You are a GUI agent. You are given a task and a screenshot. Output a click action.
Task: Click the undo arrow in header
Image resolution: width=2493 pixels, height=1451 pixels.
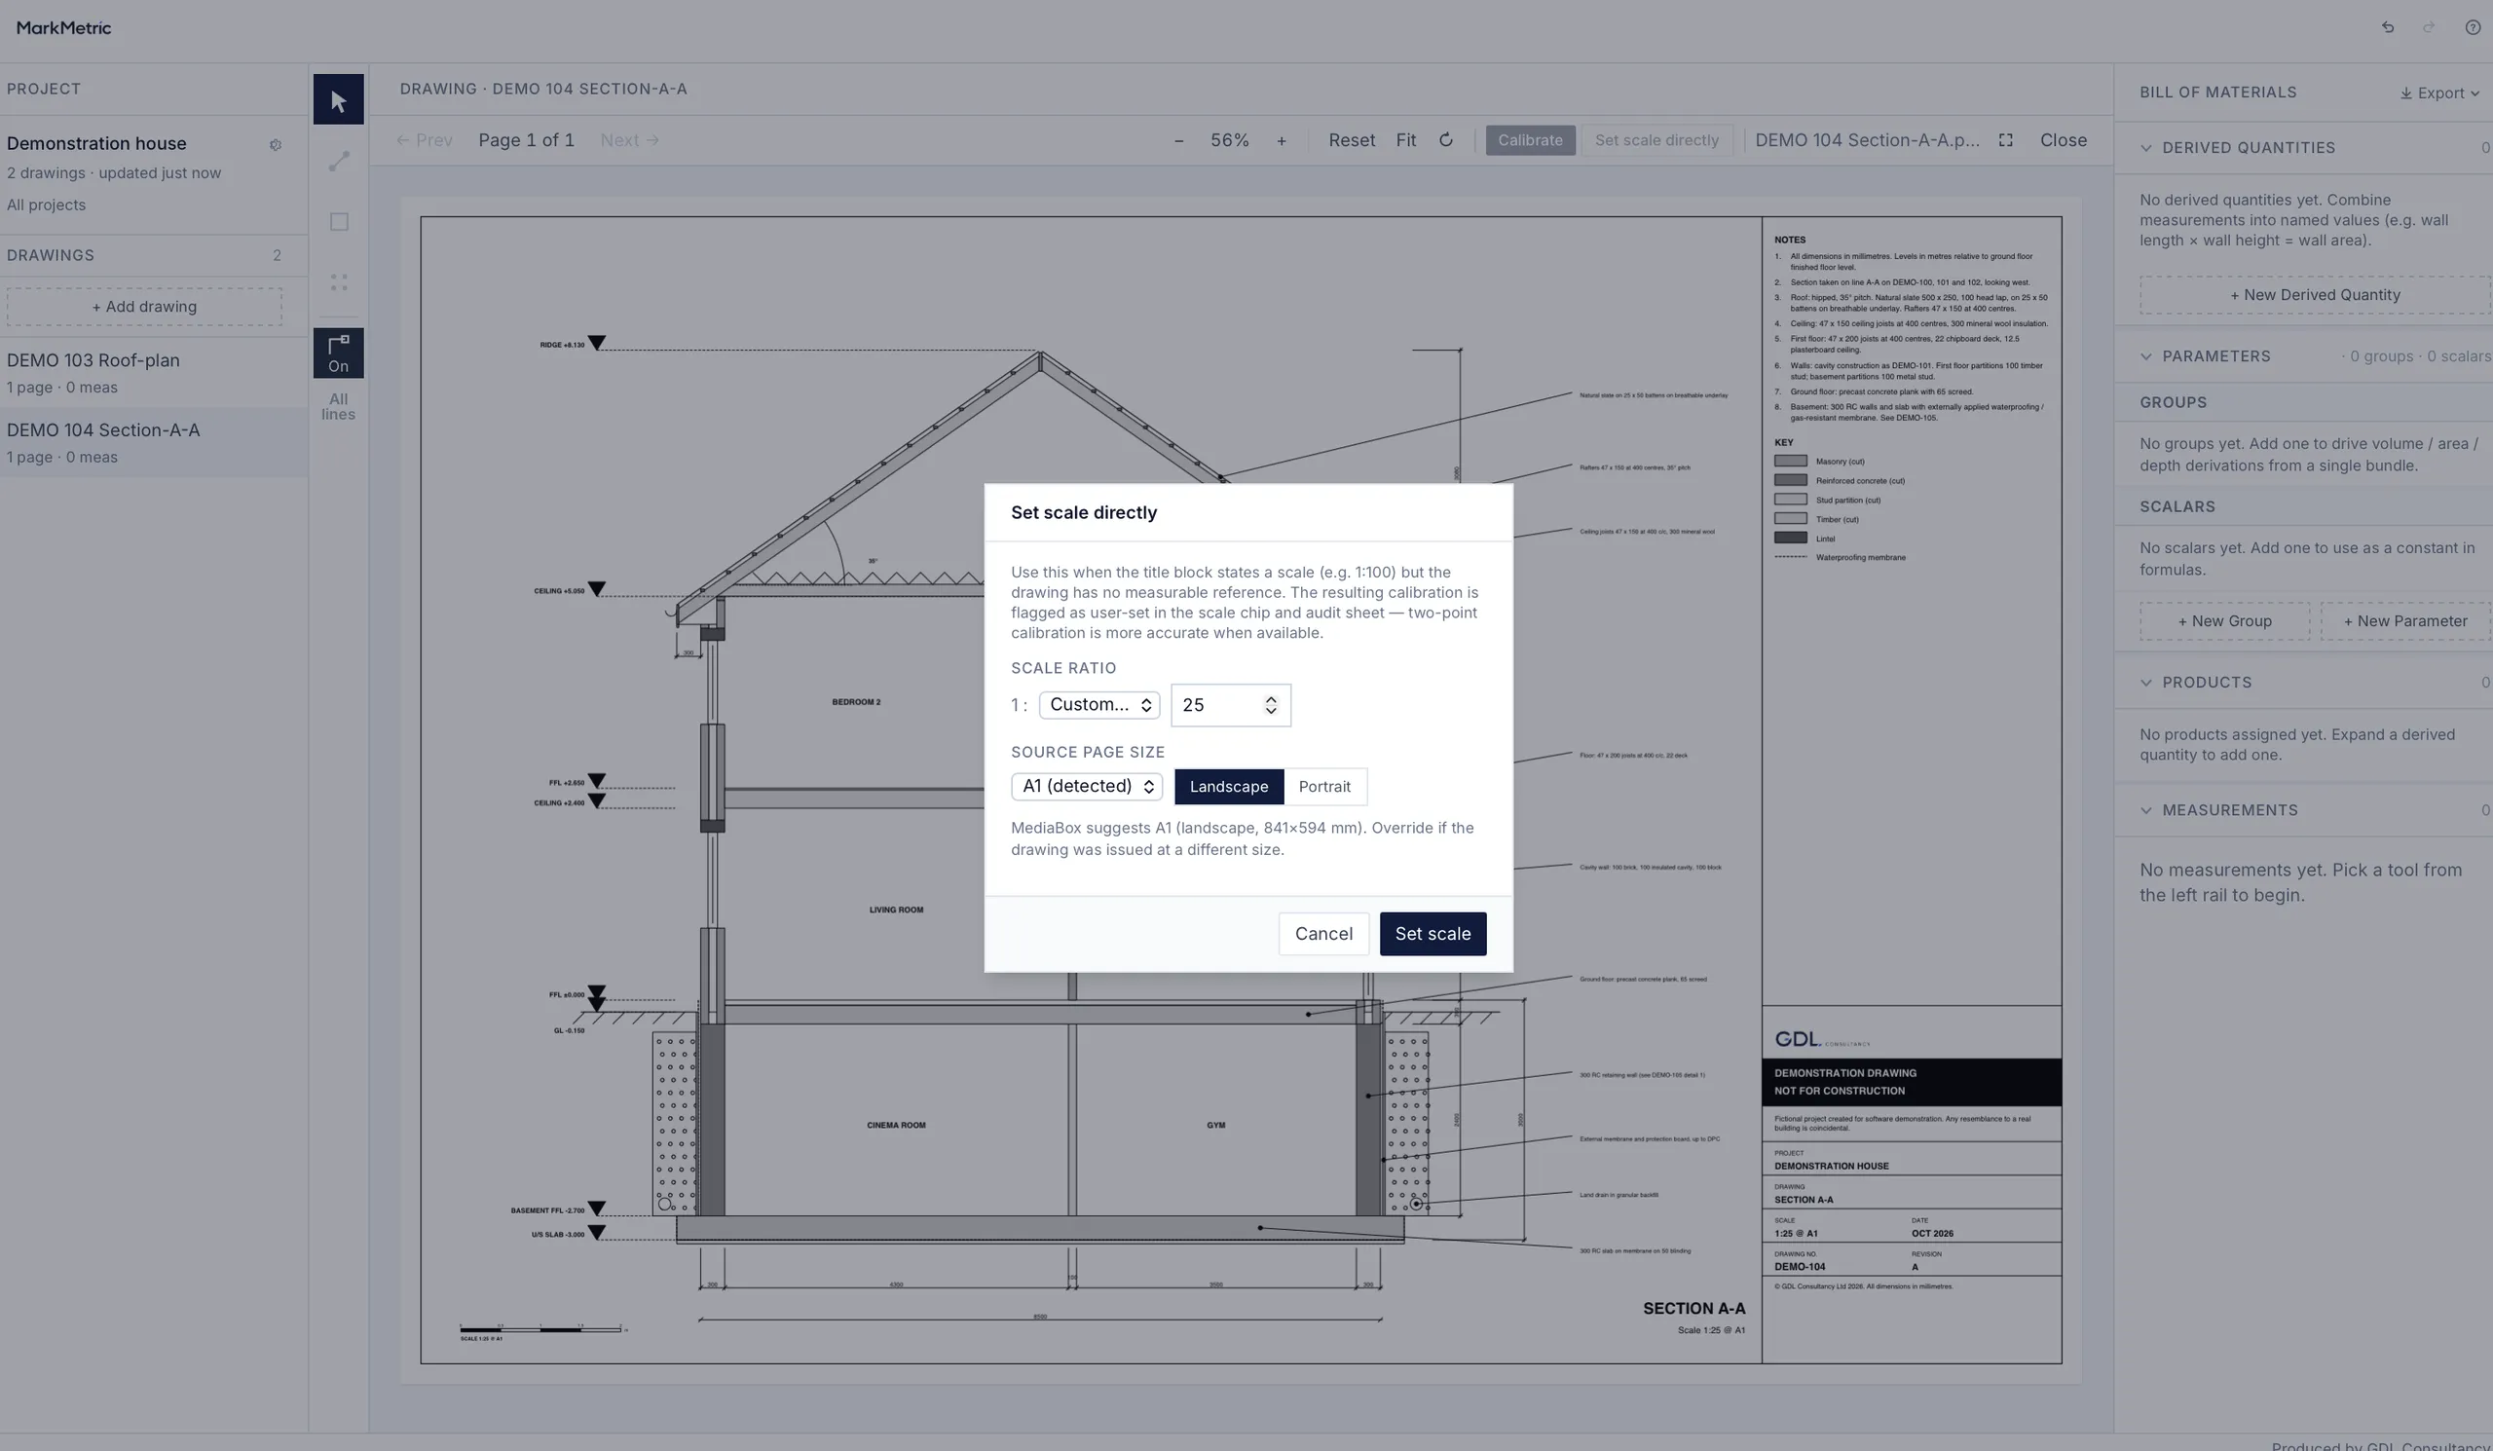[2387, 27]
